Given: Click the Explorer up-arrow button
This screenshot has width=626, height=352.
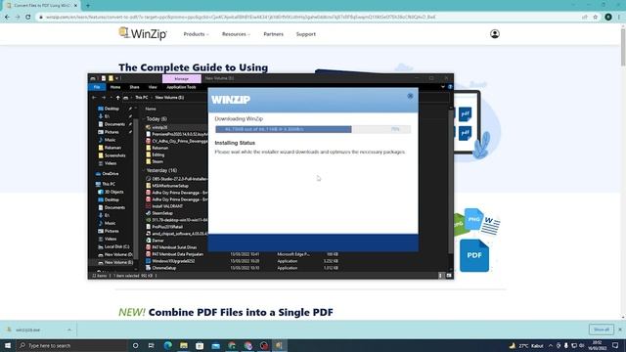Looking at the screenshot, I should coord(117,98).
